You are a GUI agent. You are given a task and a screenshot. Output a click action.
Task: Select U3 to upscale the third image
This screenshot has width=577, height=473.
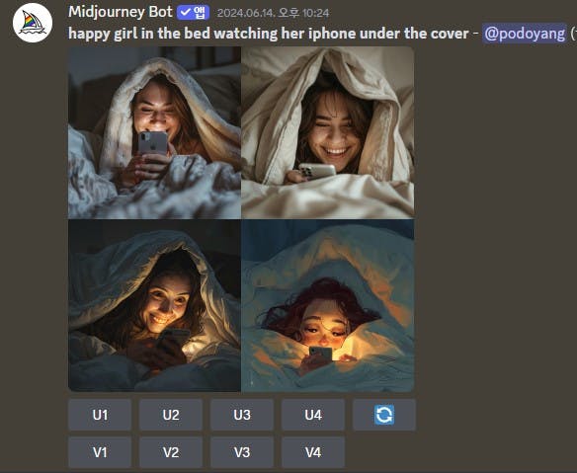coord(242,415)
